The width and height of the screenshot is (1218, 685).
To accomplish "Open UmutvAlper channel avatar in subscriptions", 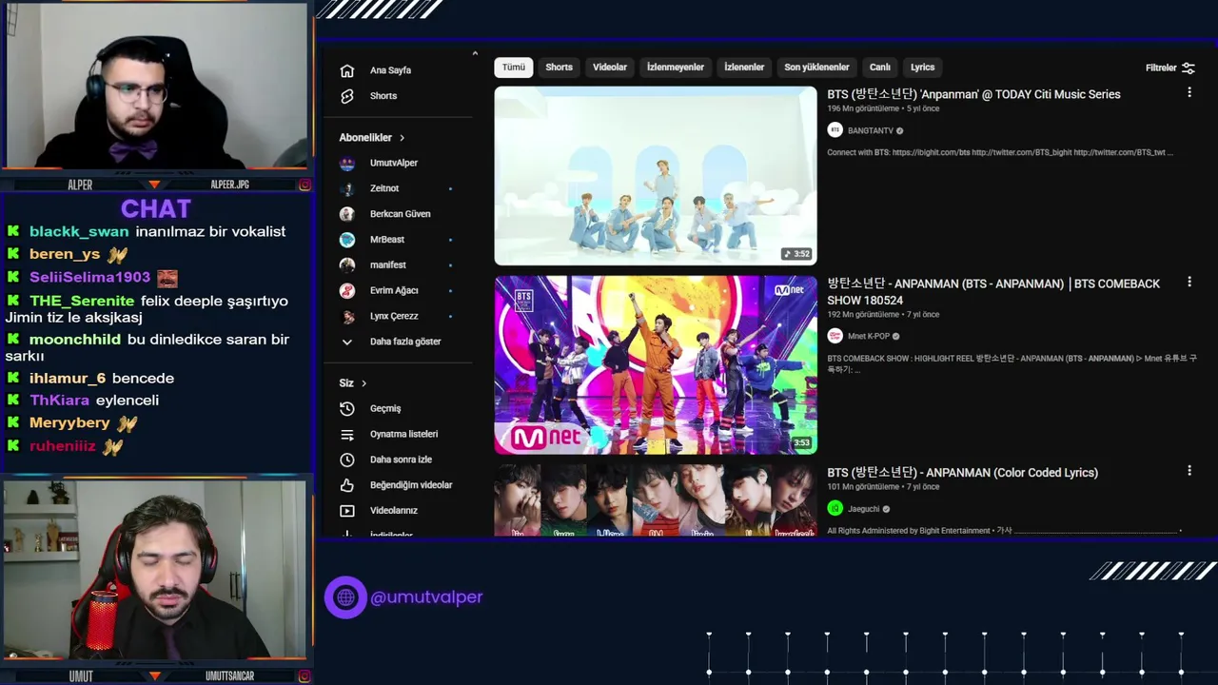I will point(347,163).
